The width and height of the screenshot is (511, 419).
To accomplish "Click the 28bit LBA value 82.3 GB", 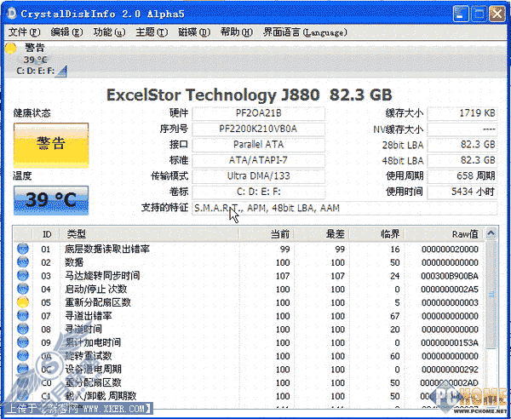I will tap(462, 145).
